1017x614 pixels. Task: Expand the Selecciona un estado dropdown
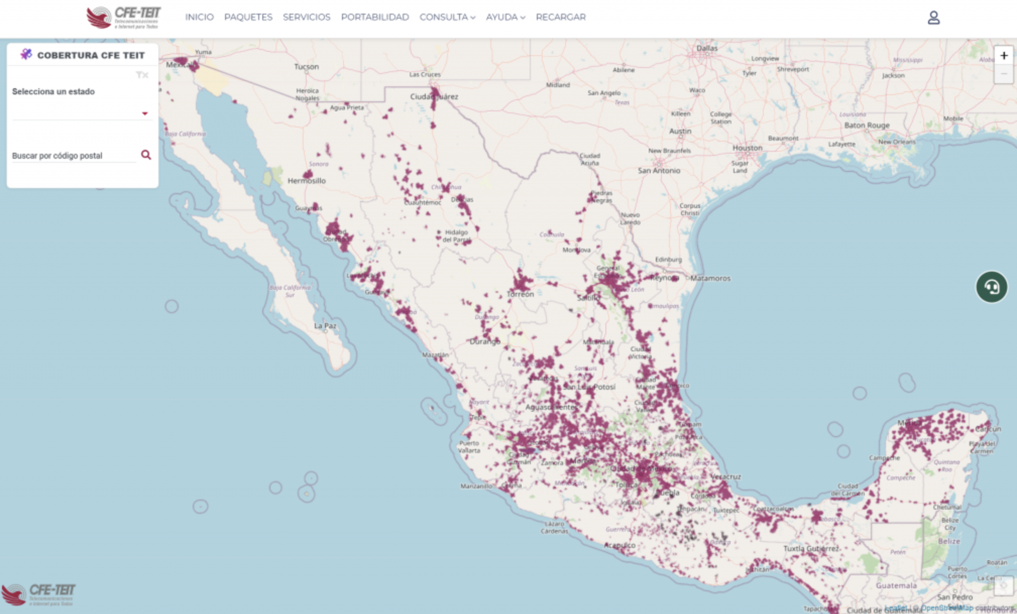(x=81, y=113)
